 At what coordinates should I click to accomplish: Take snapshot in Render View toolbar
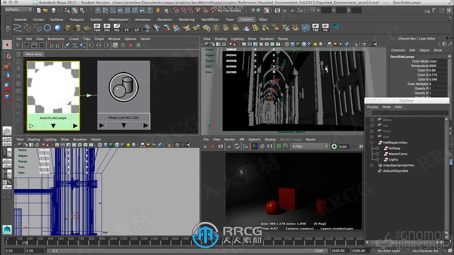pos(221,146)
